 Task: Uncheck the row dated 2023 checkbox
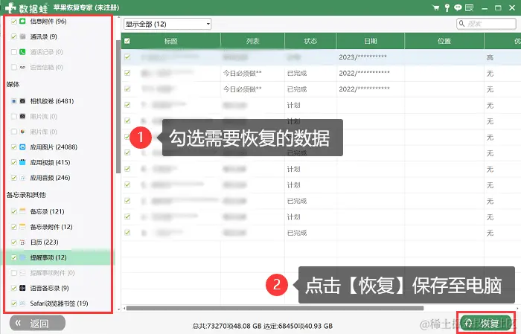point(127,57)
